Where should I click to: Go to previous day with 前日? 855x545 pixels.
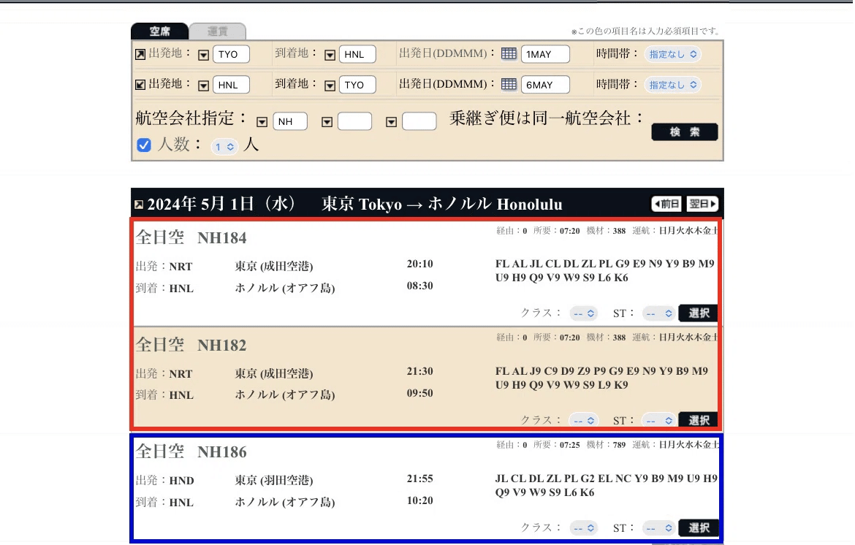(x=666, y=204)
